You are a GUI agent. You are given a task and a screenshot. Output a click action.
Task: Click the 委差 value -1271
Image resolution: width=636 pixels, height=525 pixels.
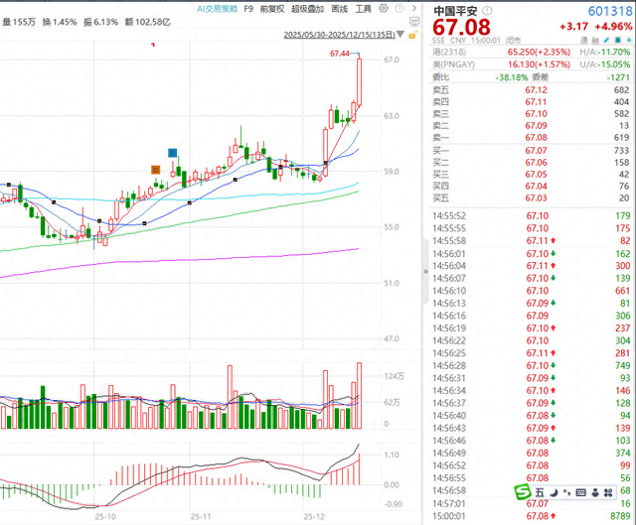(x=618, y=77)
